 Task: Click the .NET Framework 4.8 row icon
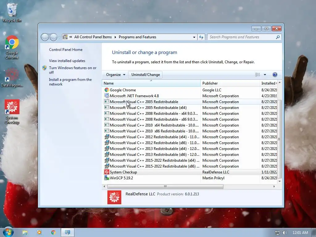coord(106,96)
